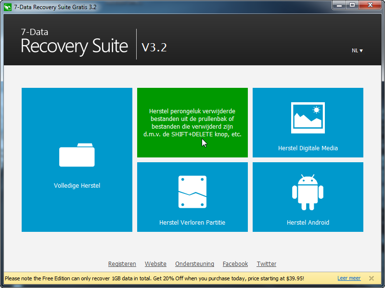Image resolution: width=385 pixels, height=288 pixels.
Task: Open the Website link
Action: coord(155,264)
